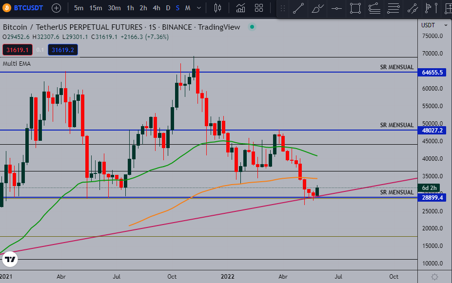Select the horizontal line tool
452x283 pixels.
(336, 9)
